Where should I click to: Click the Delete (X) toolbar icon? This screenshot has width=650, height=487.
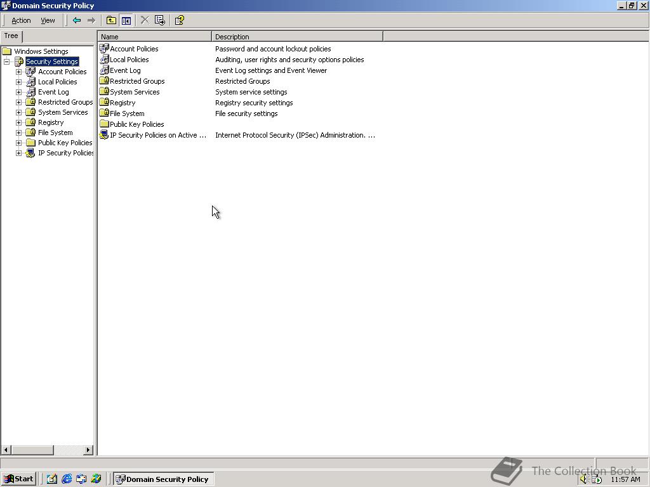tap(145, 20)
